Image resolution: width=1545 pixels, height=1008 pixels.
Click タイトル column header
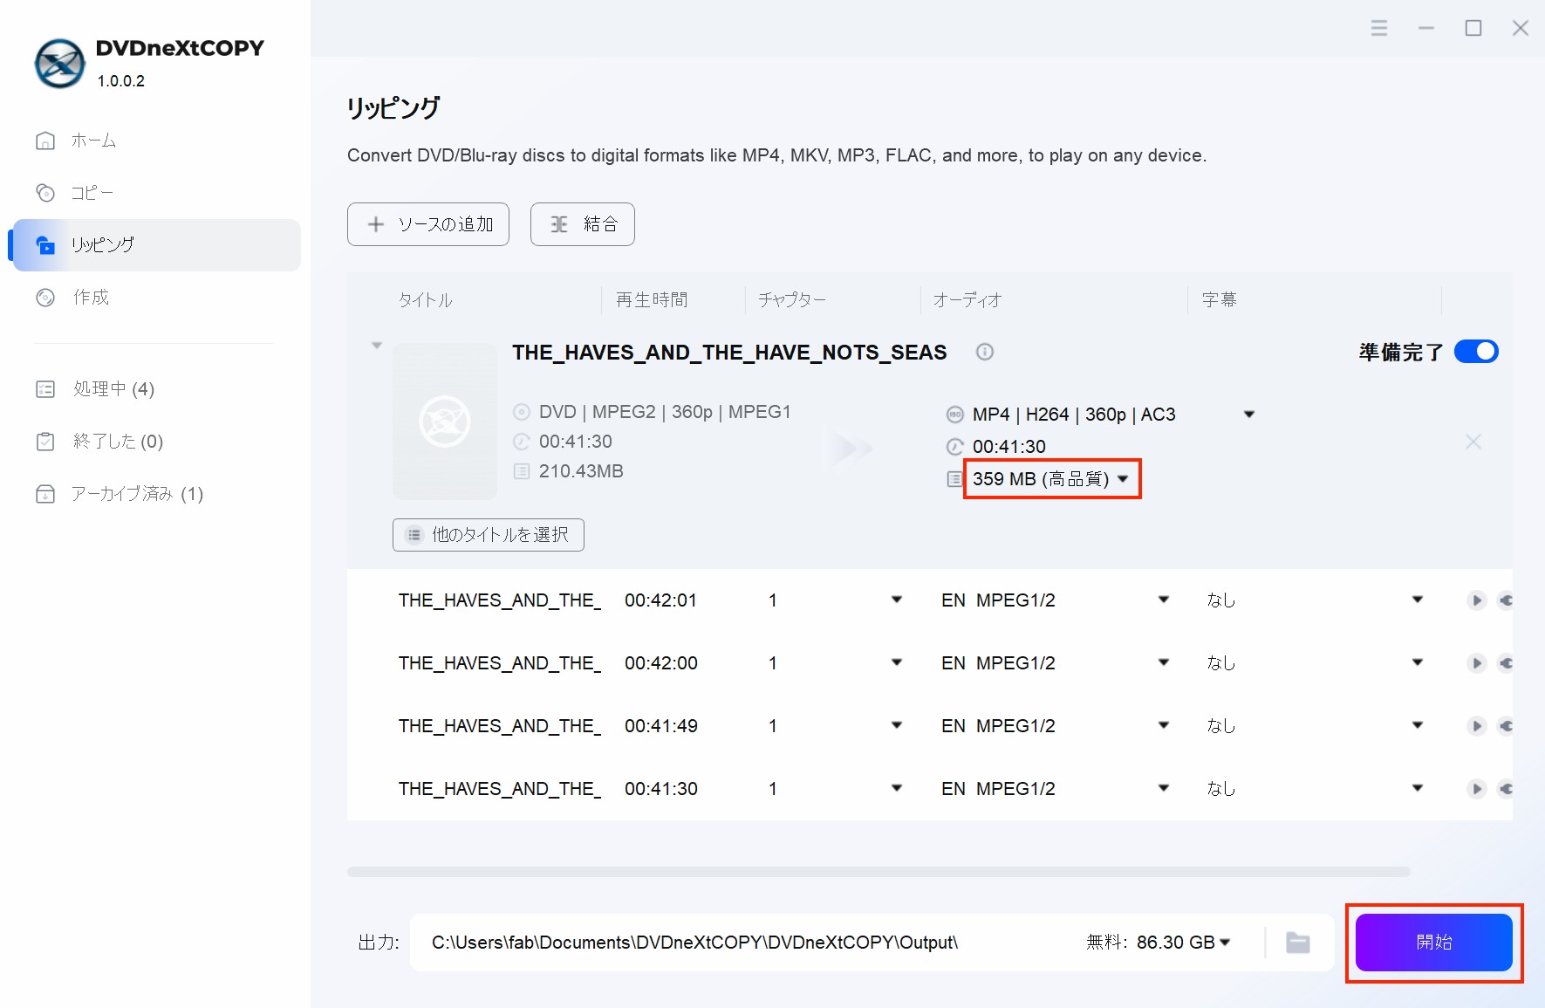pos(426,299)
